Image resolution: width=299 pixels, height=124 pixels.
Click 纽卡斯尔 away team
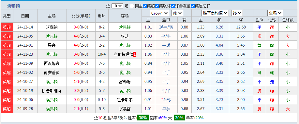tap(125, 100)
